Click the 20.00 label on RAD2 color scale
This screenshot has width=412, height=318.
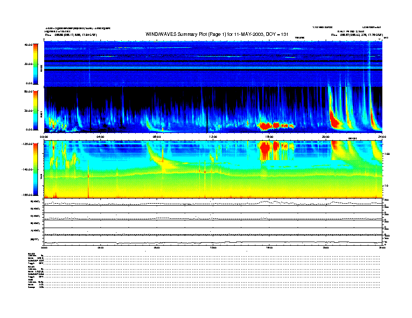pyautogui.click(x=28, y=64)
